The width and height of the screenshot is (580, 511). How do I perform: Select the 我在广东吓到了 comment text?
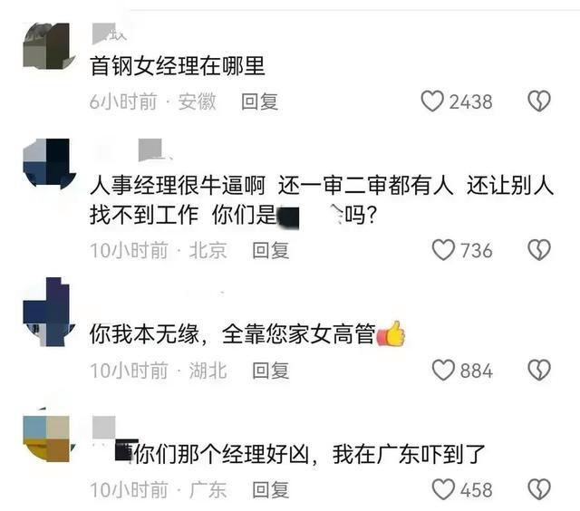point(409,454)
